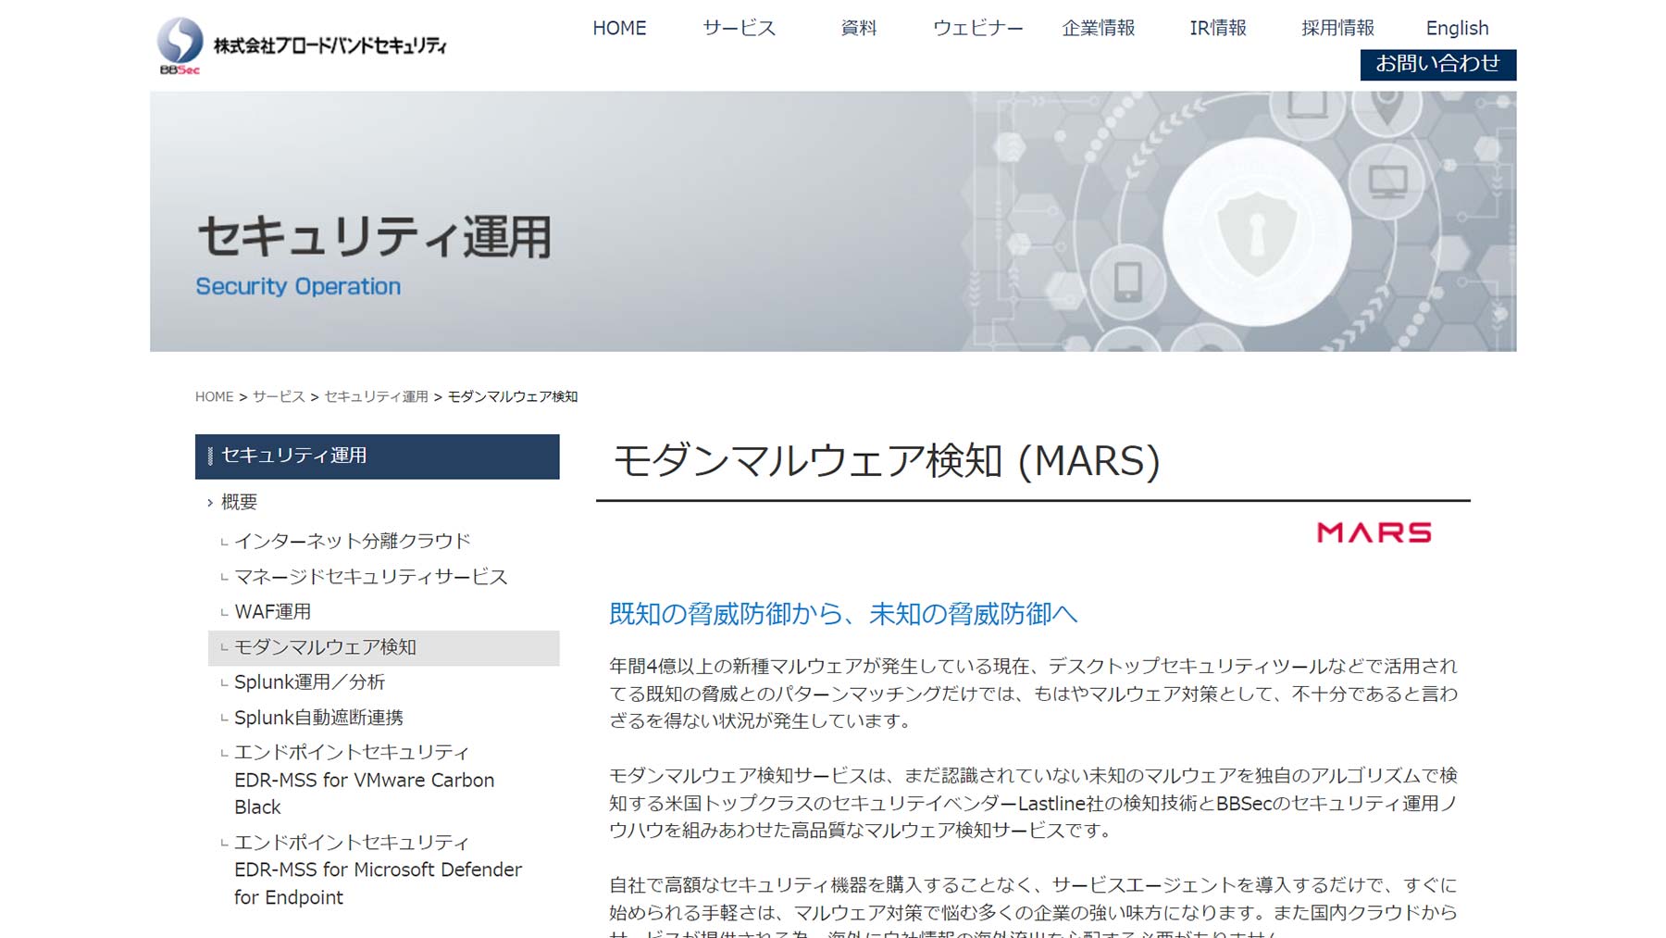Image resolution: width=1666 pixels, height=938 pixels.
Task: Open the 概要 sidebar item
Action: pos(239,502)
